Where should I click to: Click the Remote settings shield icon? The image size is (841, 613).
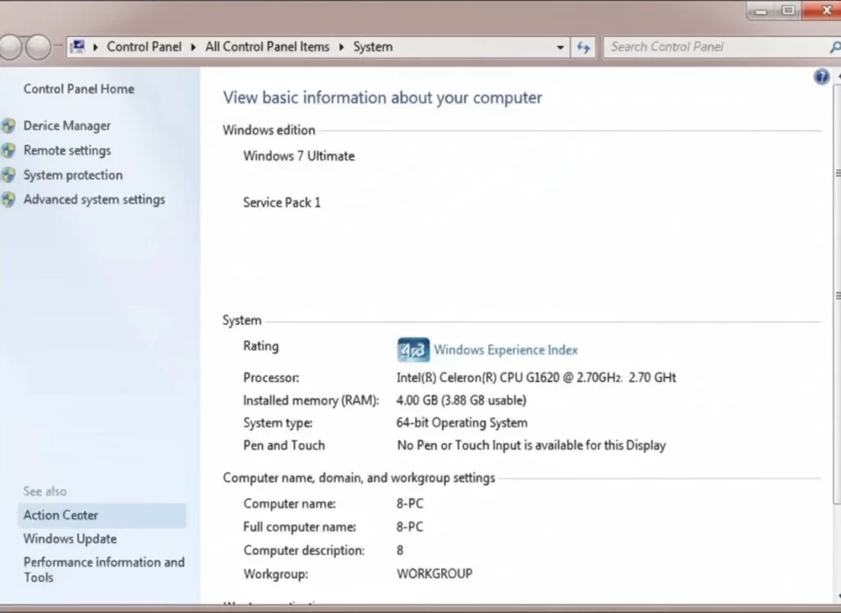click(x=8, y=151)
